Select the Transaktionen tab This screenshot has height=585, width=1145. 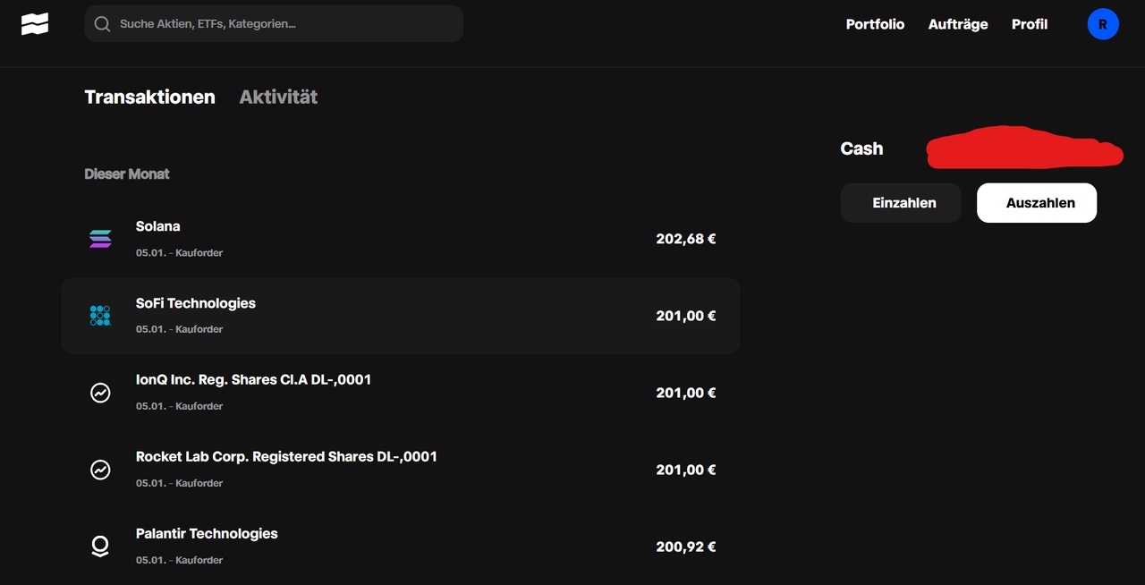(149, 97)
